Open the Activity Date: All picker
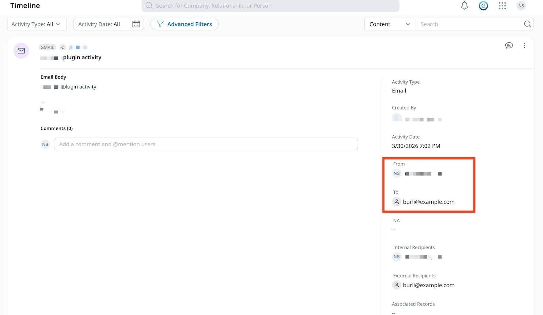 click(109, 24)
